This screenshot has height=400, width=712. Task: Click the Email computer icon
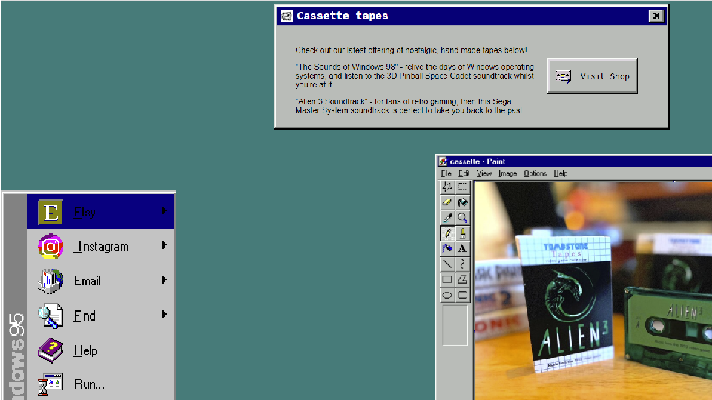click(50, 281)
